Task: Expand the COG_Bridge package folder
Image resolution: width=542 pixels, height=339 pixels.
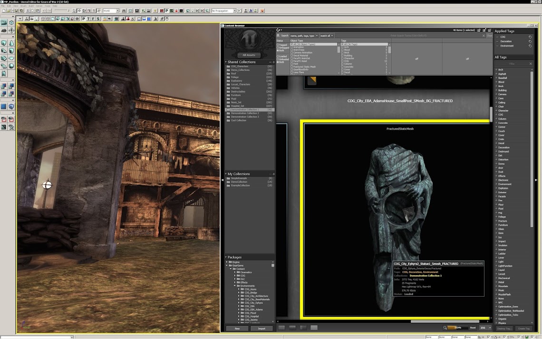Action: point(239,293)
